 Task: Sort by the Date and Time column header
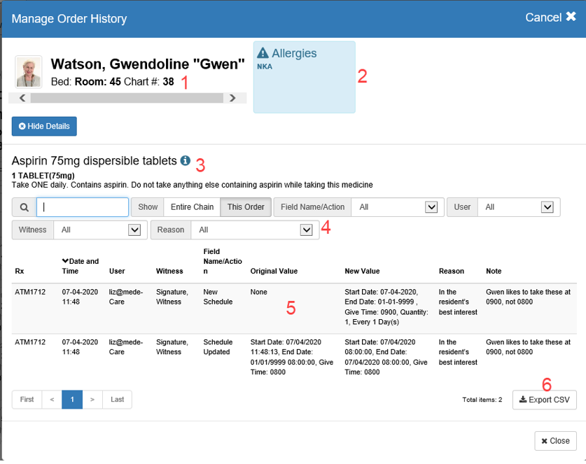80,265
